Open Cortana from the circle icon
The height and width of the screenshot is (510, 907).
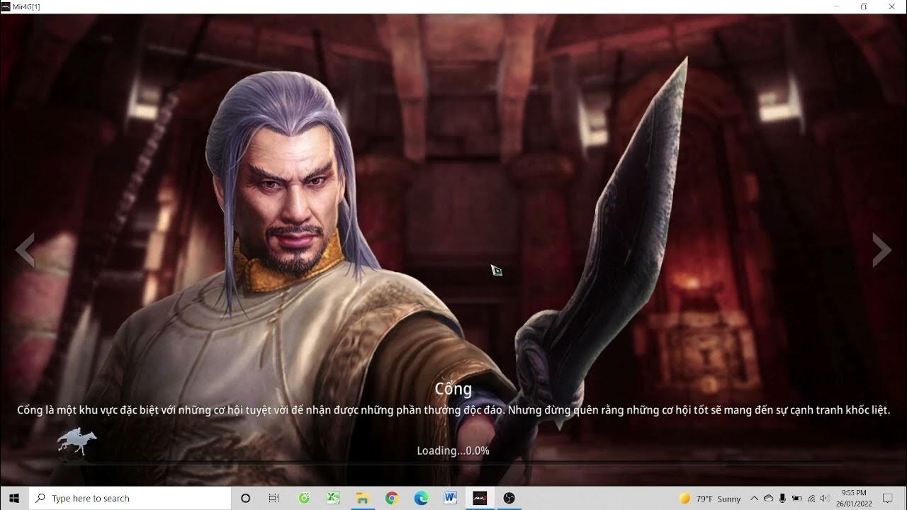(246, 498)
